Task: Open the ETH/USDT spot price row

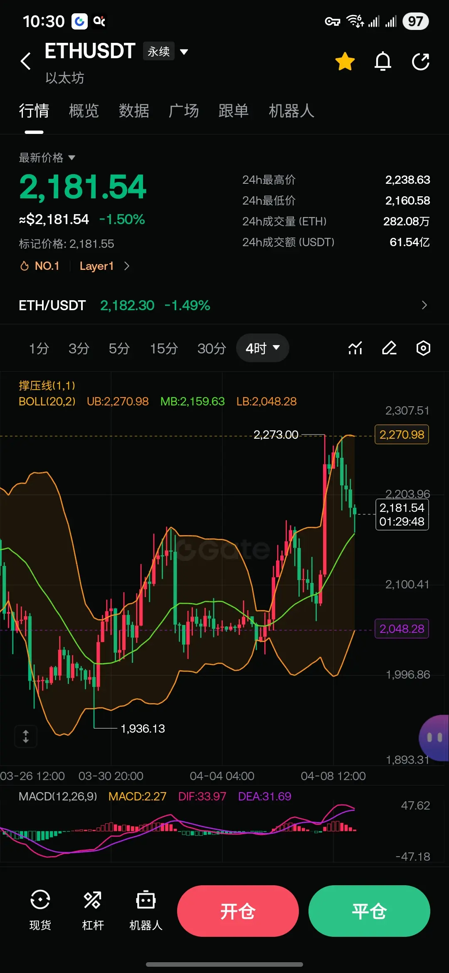Action: click(x=224, y=305)
